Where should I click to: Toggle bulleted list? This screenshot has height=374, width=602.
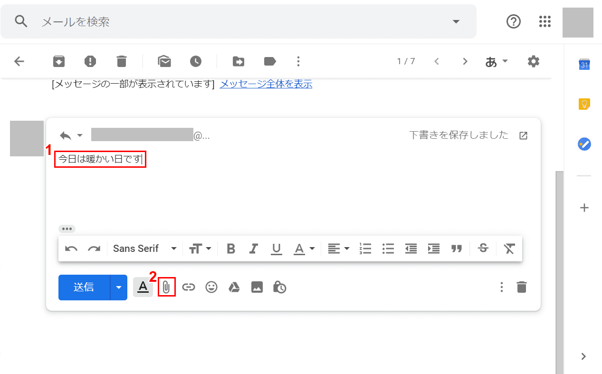[388, 249]
